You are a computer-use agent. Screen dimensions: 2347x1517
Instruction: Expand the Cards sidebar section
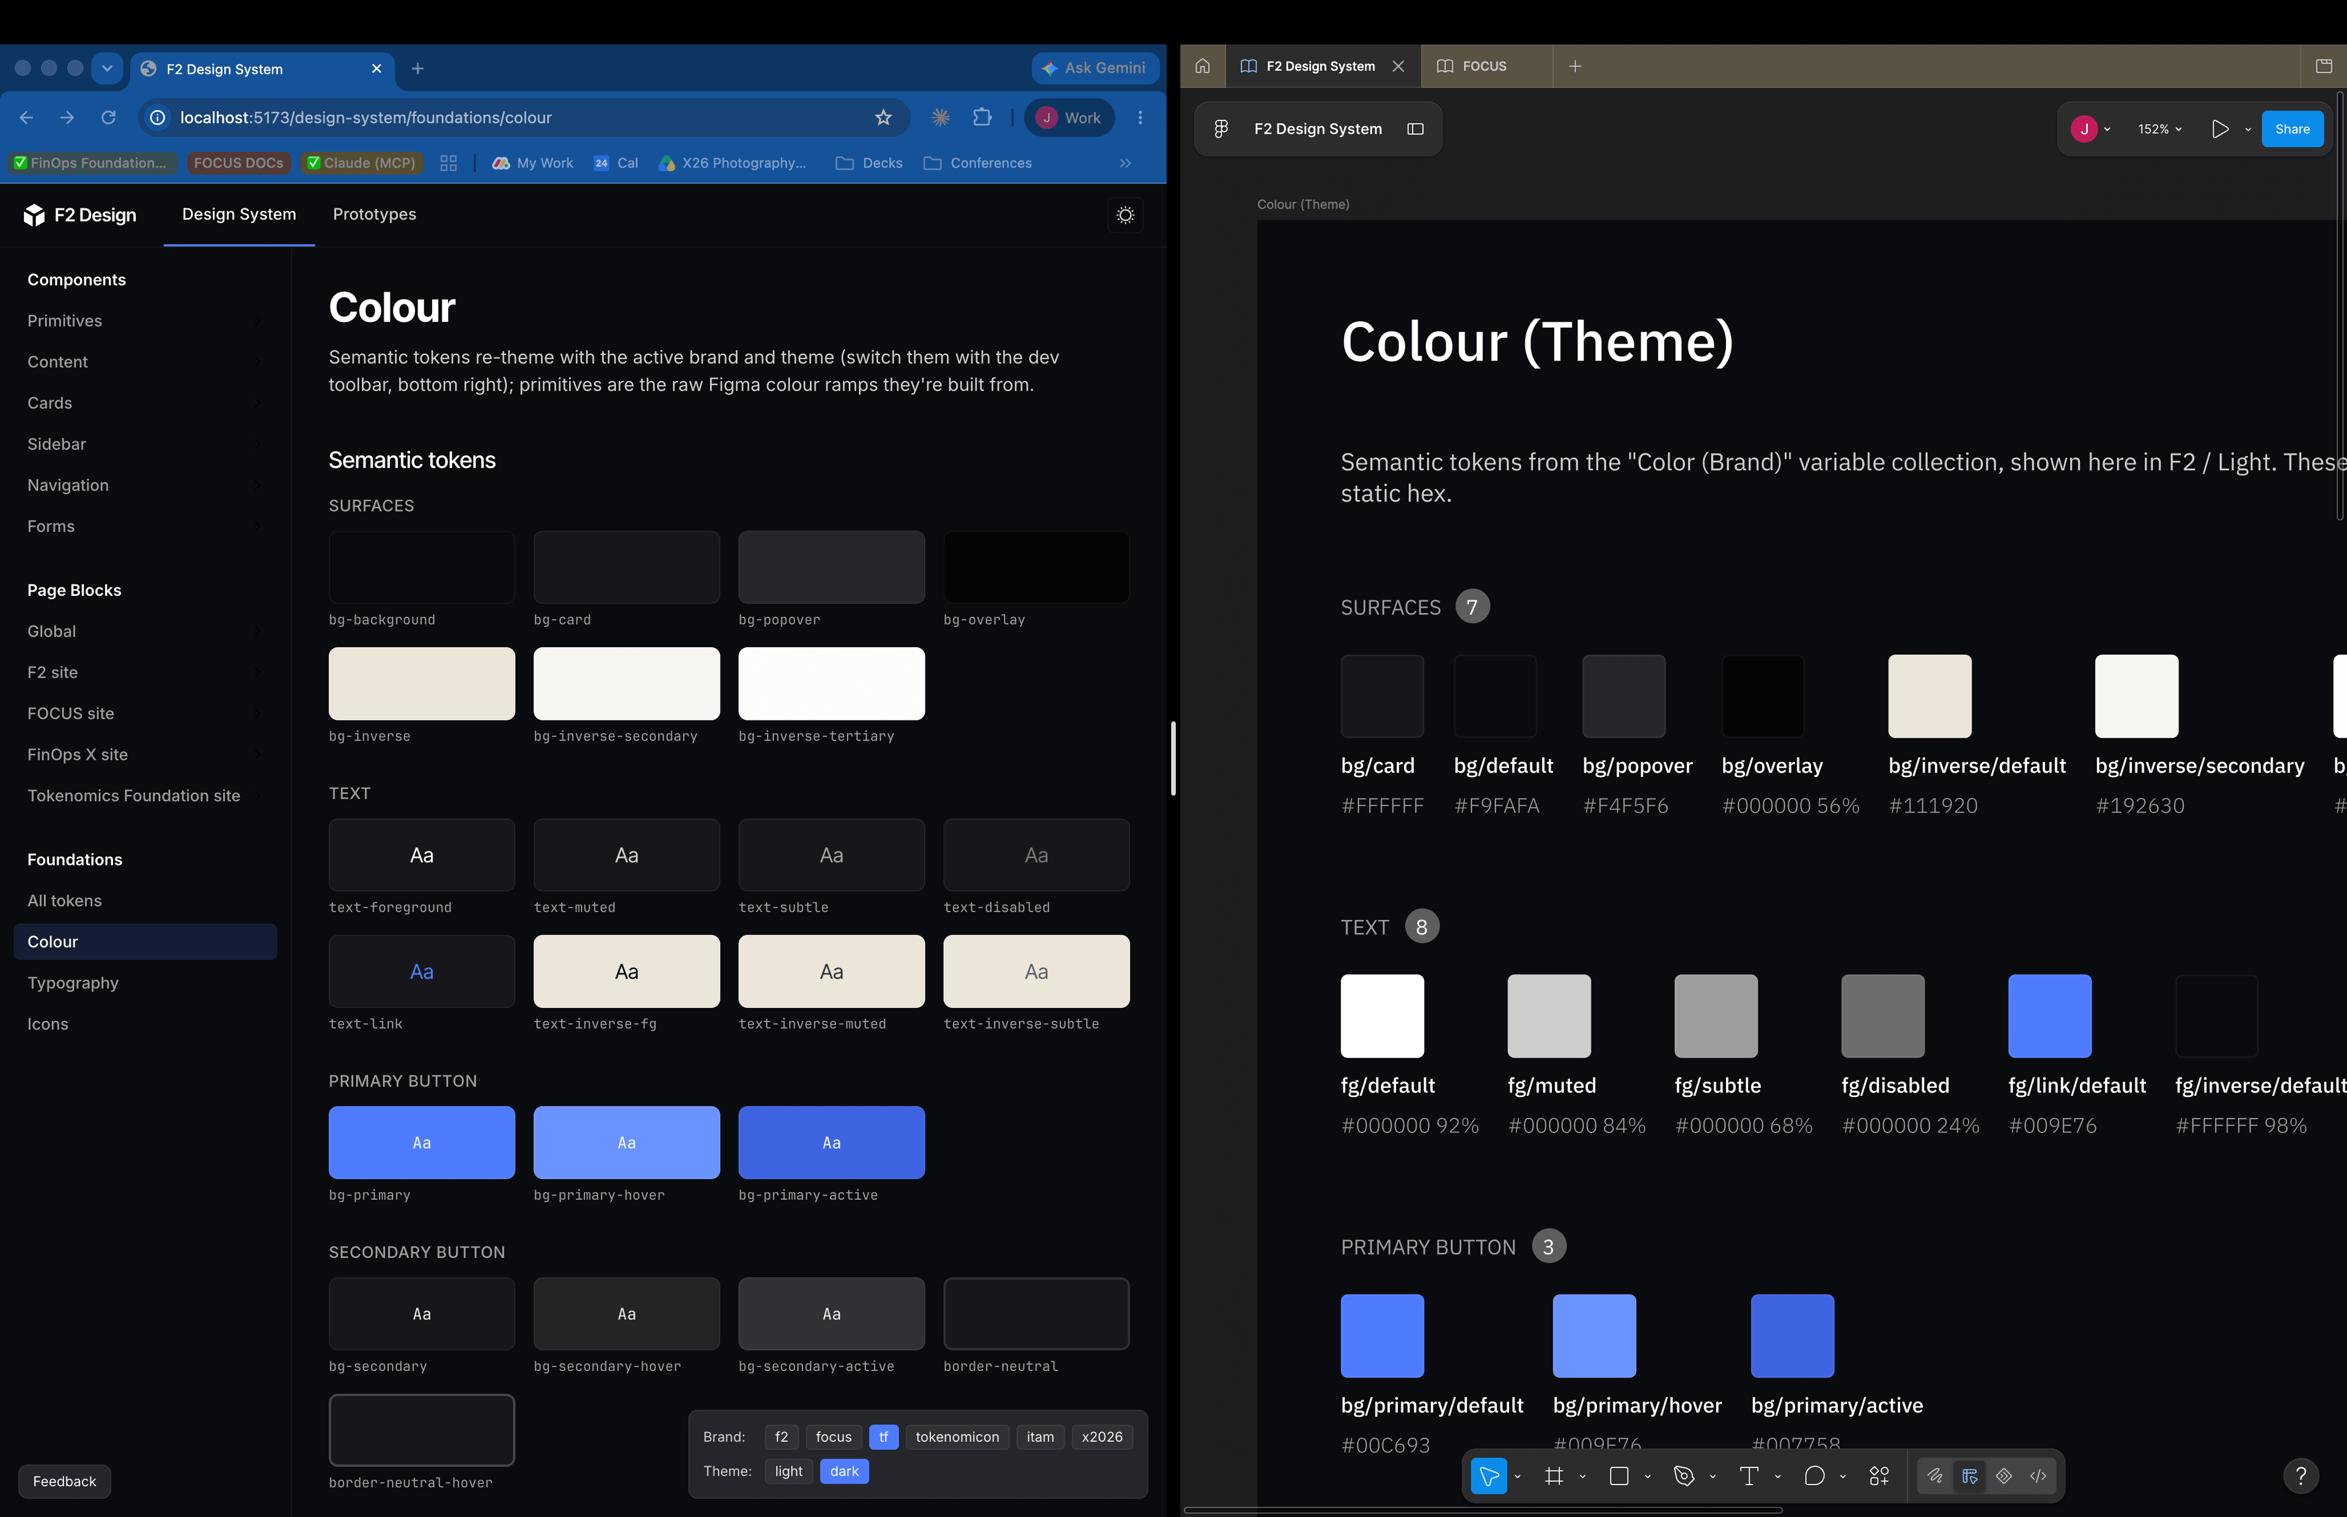145,403
